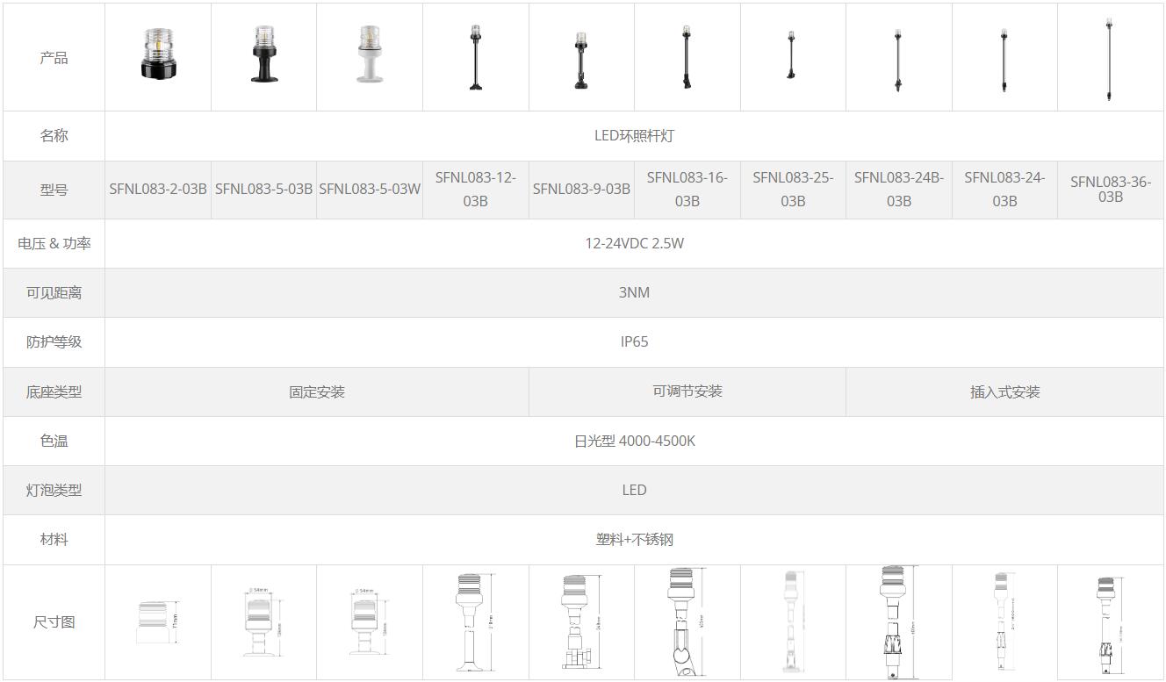Click the 固定安装 base type cell
This screenshot has width=1166, height=682.
pyautogui.click(x=317, y=392)
